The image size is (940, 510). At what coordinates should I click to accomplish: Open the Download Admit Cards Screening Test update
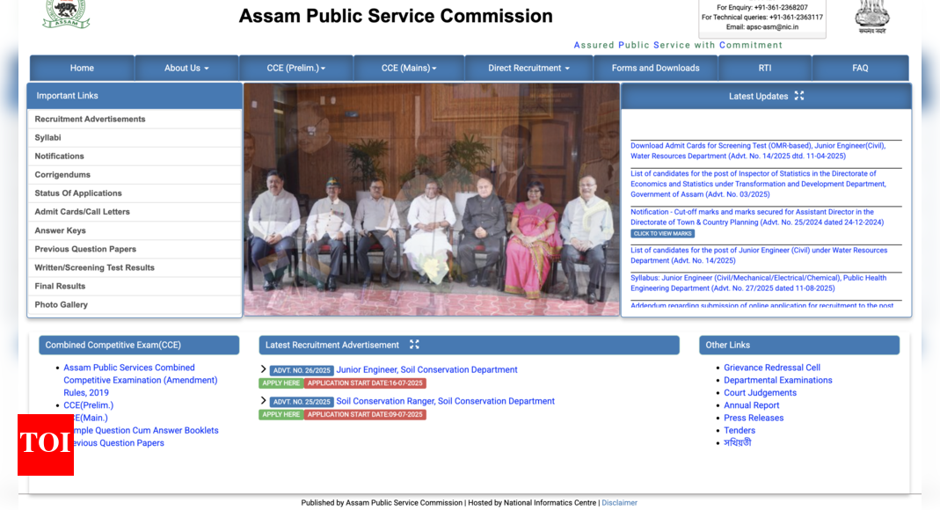click(758, 151)
